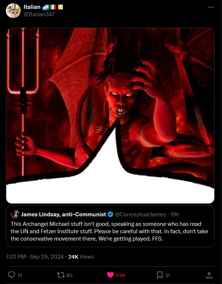Toggle the bookmark icon
This screenshot has height=284, width=222.
coord(160,275)
